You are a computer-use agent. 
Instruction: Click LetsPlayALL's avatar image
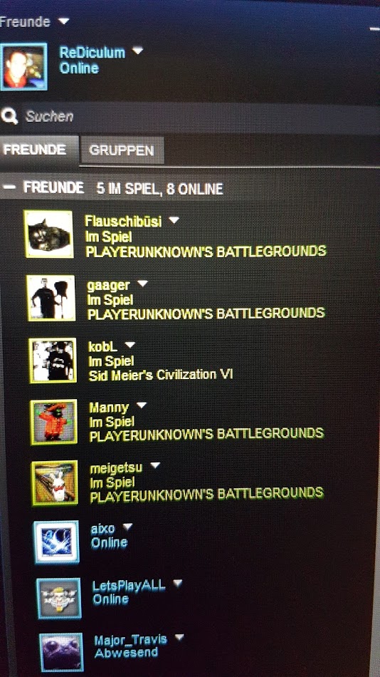coord(58,599)
